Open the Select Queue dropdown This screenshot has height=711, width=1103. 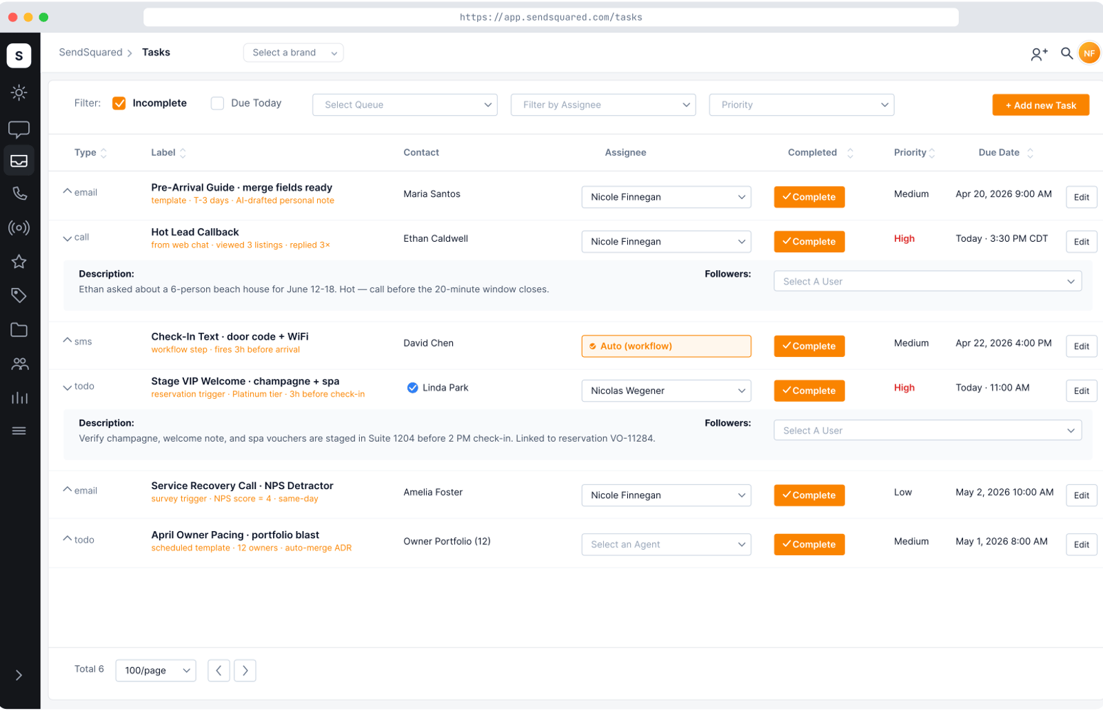405,105
